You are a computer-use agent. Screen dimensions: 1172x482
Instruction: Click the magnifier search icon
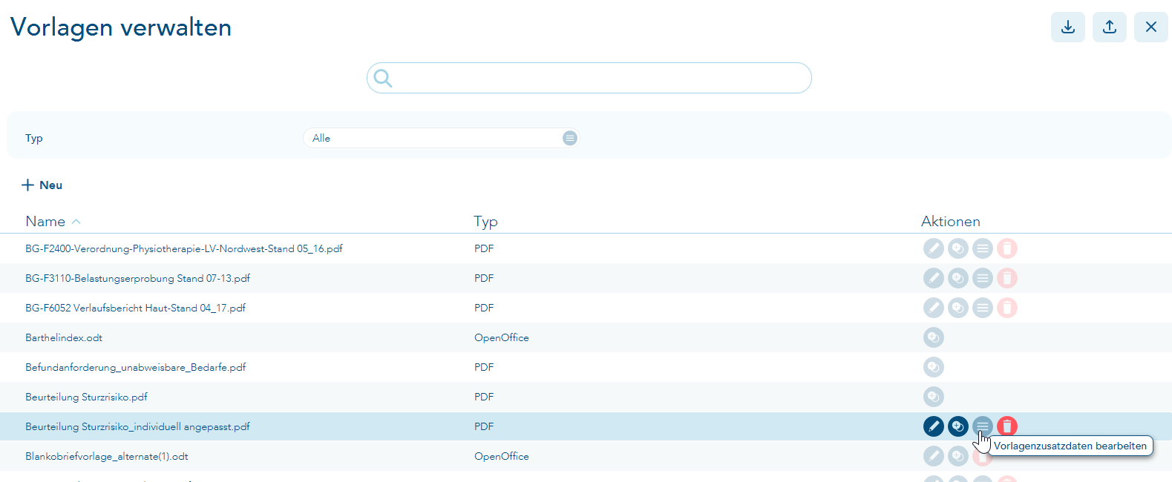pyautogui.click(x=383, y=78)
